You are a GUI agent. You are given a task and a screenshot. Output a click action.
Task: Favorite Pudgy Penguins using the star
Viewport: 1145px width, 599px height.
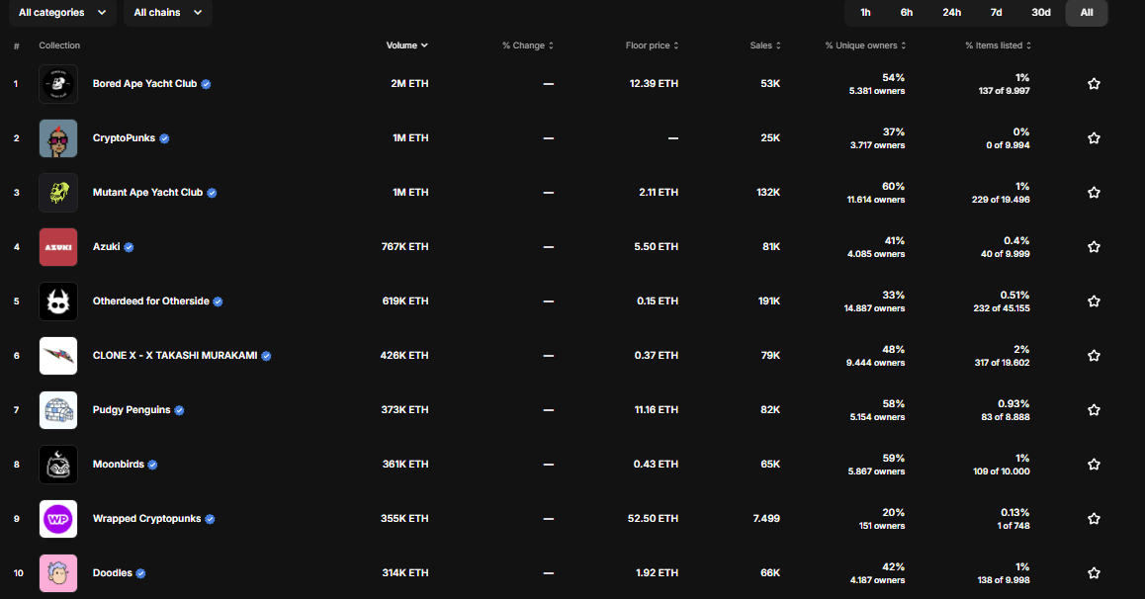pos(1094,410)
